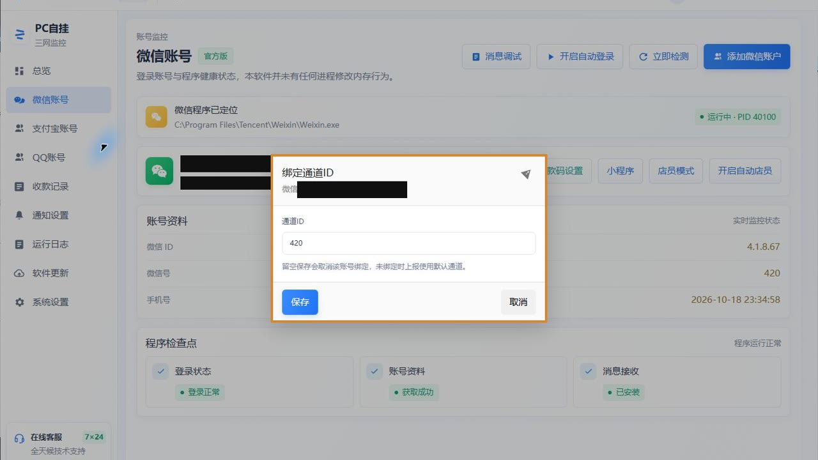This screenshot has width=818, height=460.
Task: Save the channel ID with 保存
Action: 300,302
